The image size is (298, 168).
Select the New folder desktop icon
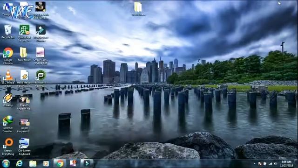click(x=24, y=54)
